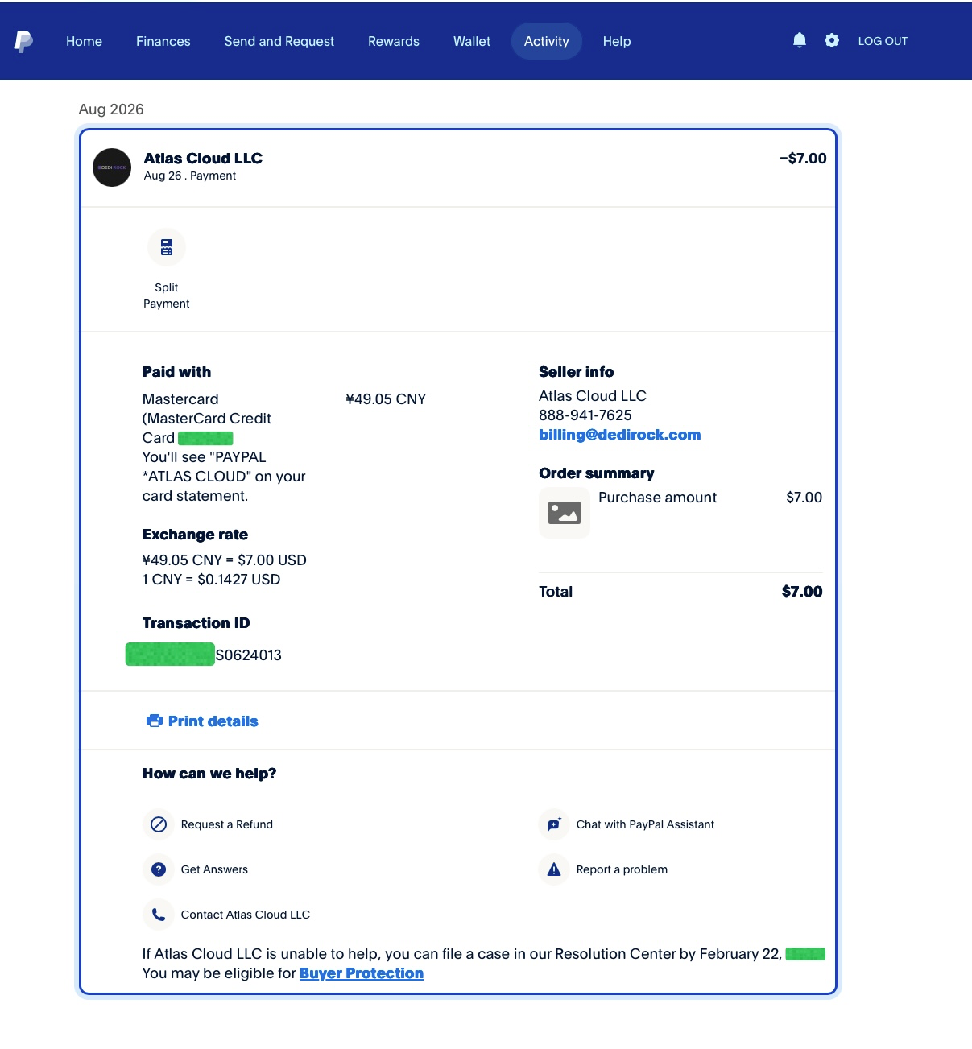
Task: Click the −$7.00 transaction amount
Action: tap(803, 159)
